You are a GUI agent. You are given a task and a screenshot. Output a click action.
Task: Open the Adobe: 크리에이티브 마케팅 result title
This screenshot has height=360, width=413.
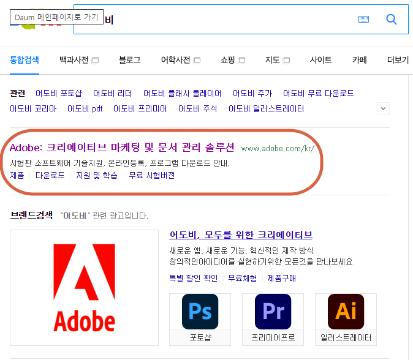(x=122, y=148)
